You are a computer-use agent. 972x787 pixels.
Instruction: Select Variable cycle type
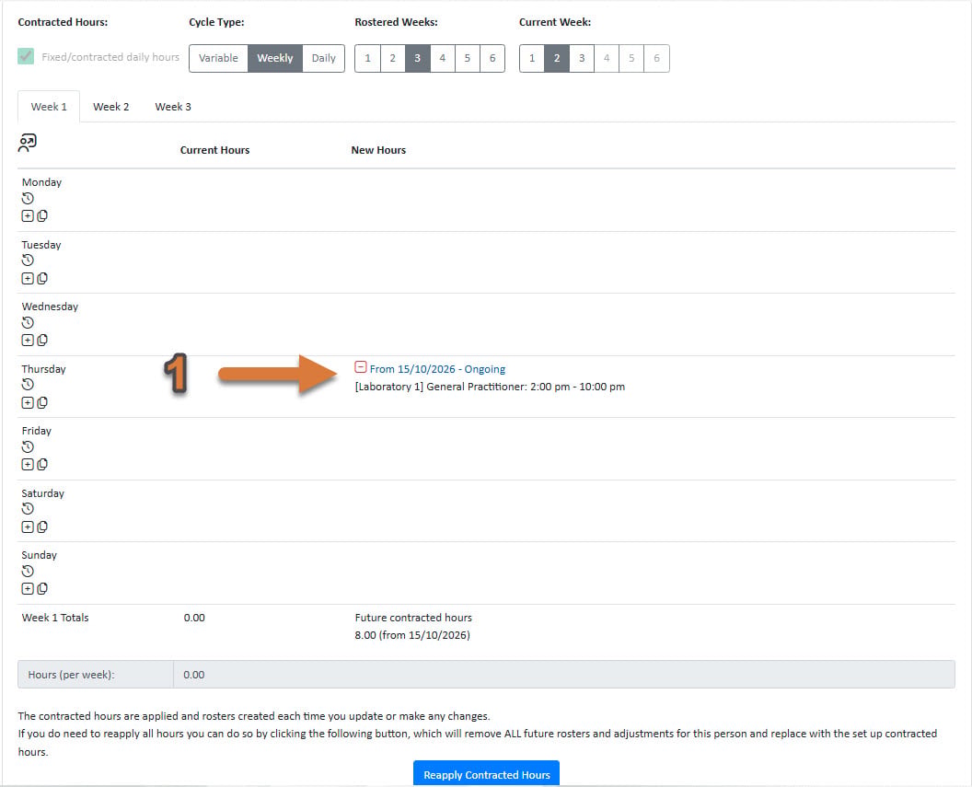[218, 58]
